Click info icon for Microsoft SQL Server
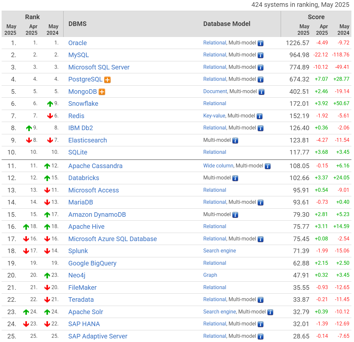Viewport: 354px width, 342px height. (261, 67)
